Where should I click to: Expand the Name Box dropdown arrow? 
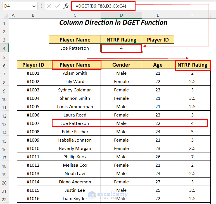click(34, 6)
